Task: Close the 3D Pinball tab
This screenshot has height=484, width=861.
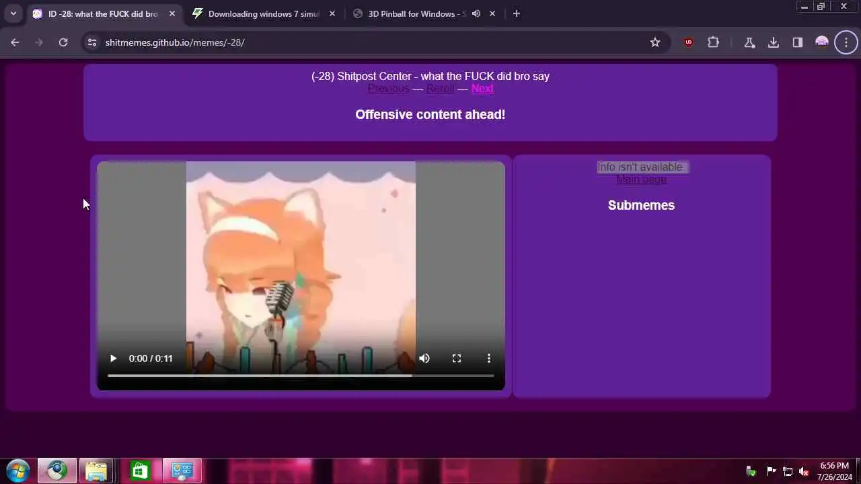Action: tap(492, 13)
